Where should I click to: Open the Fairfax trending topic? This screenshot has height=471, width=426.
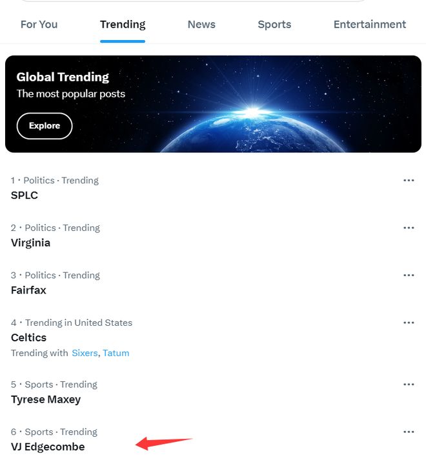28,290
